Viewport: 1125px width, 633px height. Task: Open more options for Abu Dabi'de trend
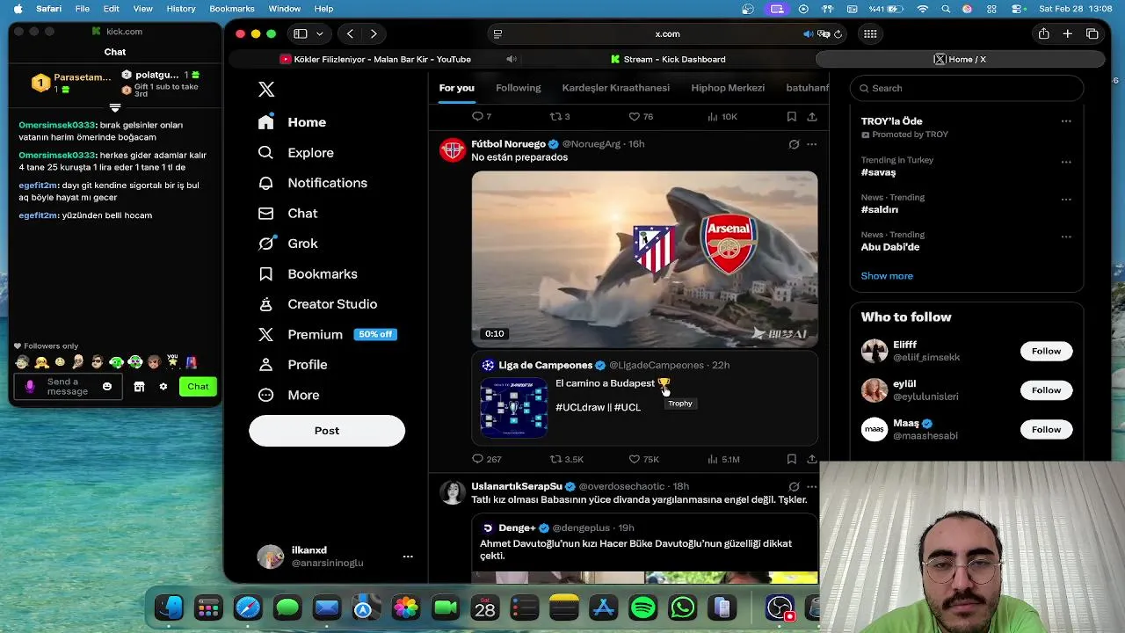1066,236
